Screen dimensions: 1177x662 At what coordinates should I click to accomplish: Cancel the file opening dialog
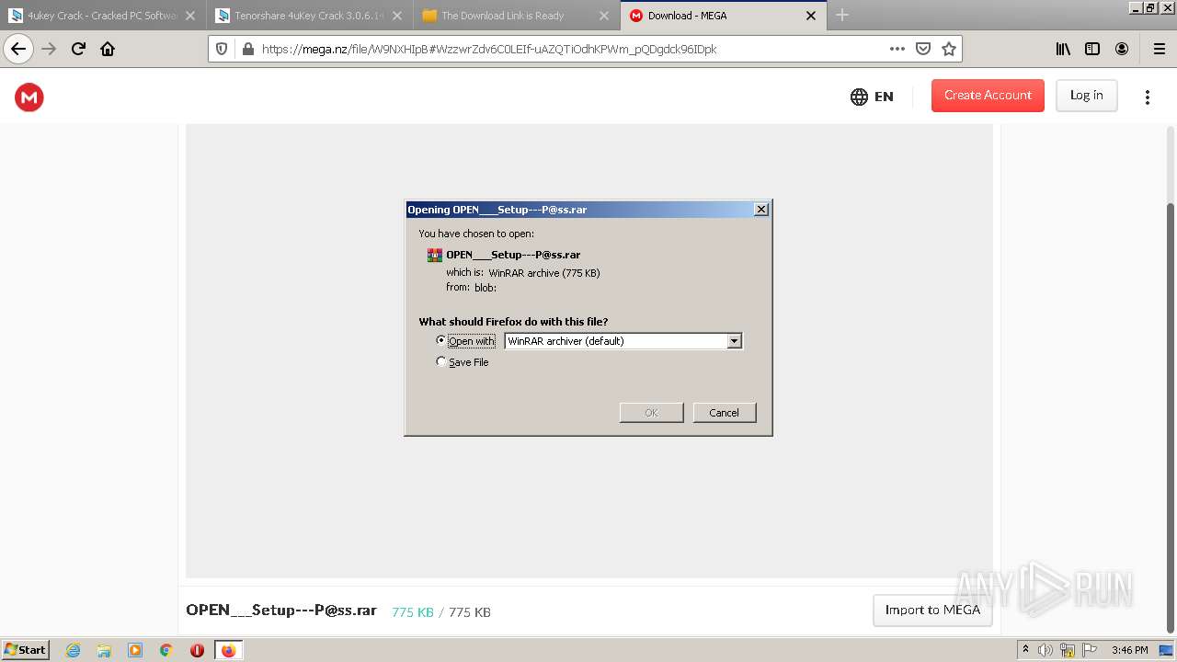coord(724,413)
